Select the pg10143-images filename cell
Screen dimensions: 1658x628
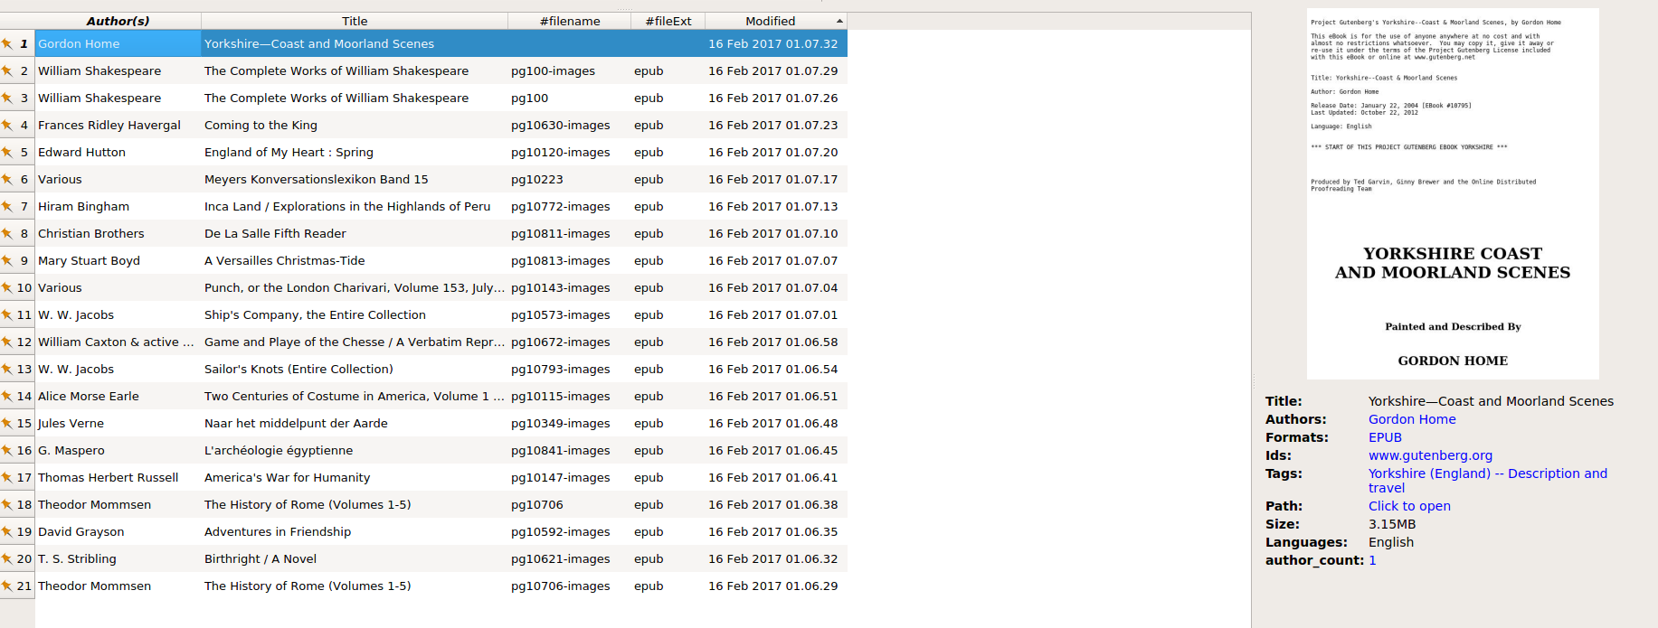pos(570,287)
